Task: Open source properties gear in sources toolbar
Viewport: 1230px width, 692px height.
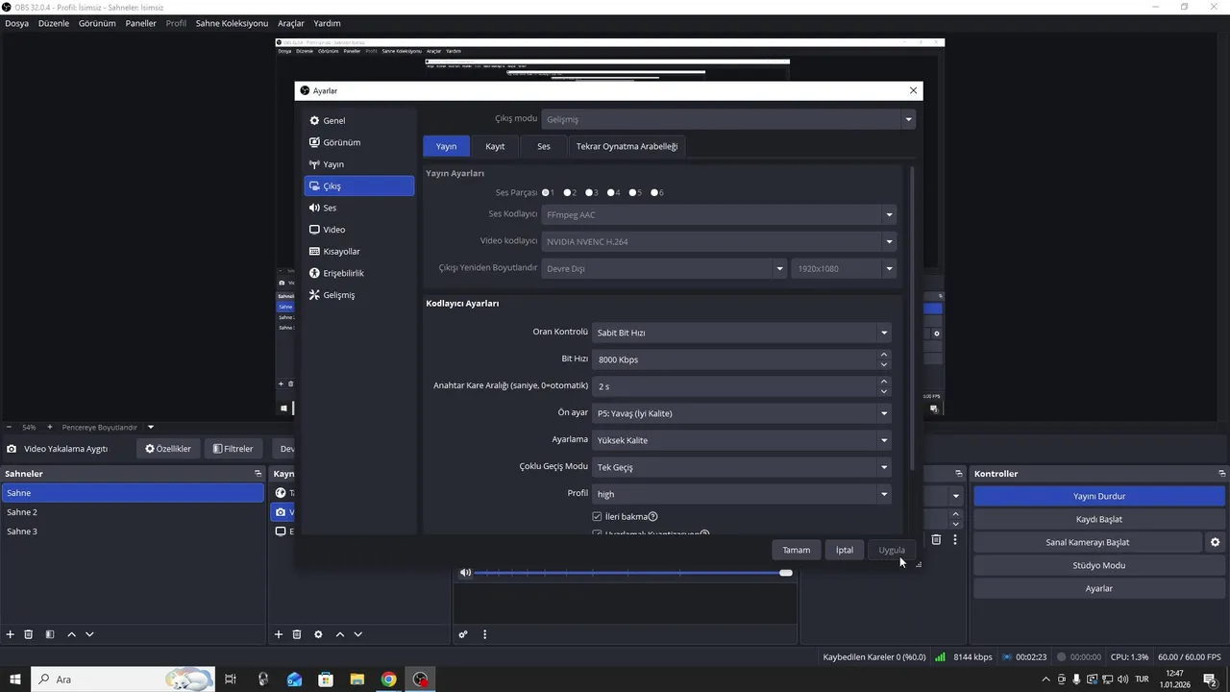Action: pos(318,634)
